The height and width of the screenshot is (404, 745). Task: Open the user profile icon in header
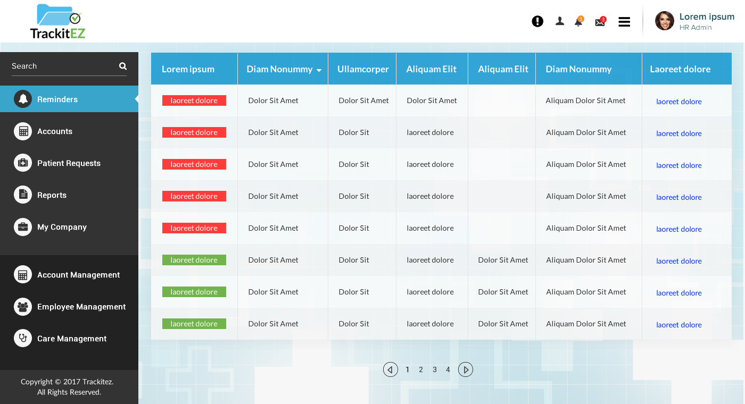[560, 21]
